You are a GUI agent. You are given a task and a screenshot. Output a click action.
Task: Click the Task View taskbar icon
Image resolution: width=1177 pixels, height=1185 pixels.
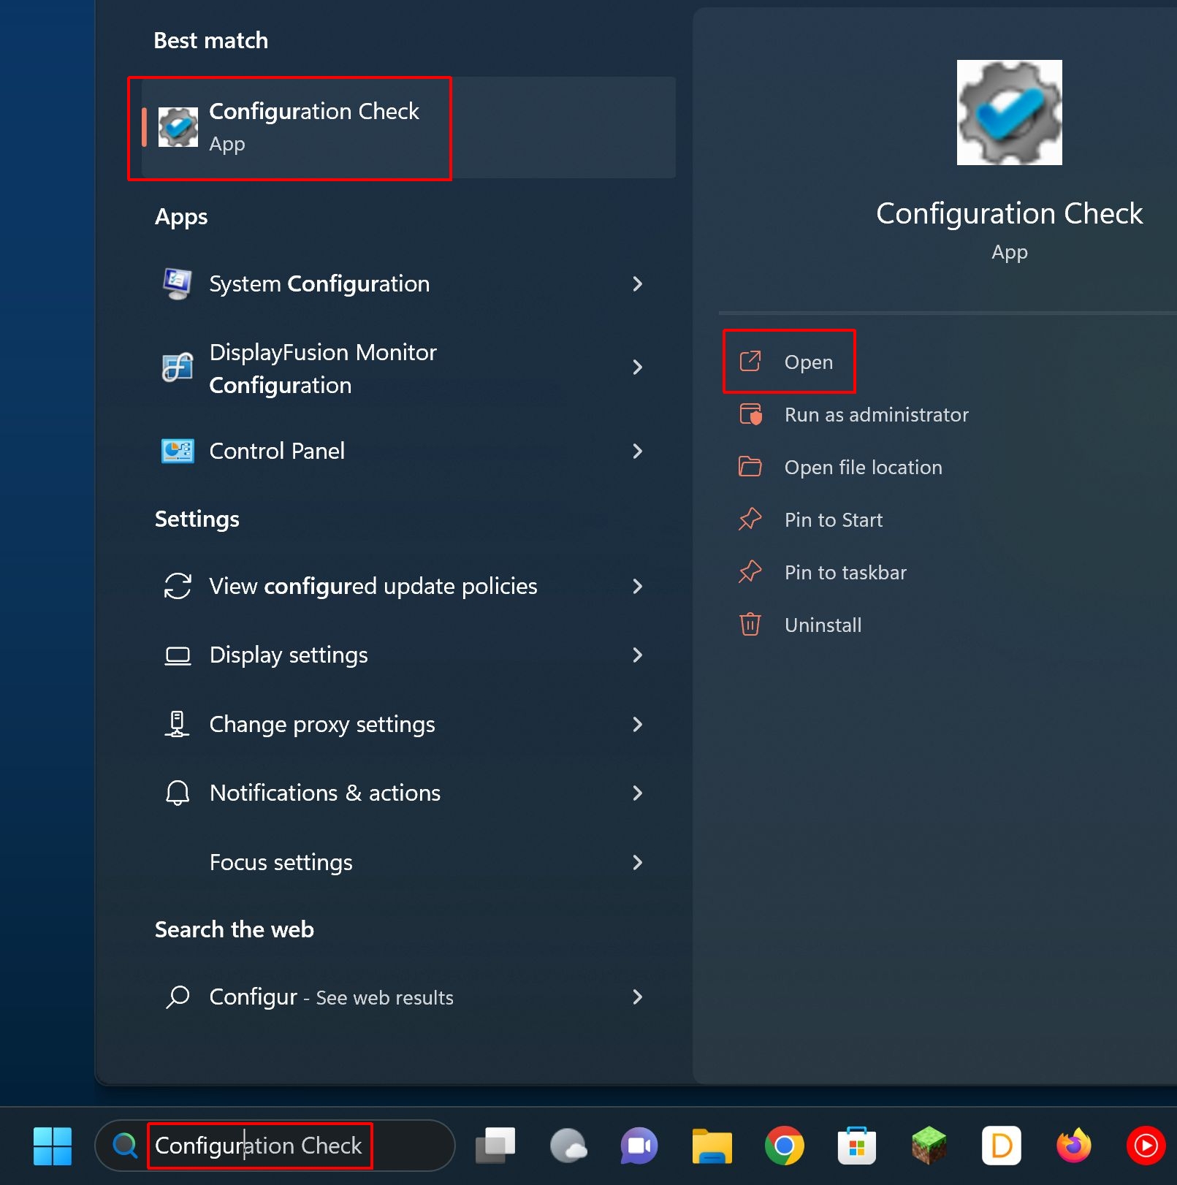click(495, 1146)
